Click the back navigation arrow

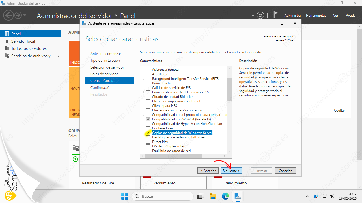coord(9,15)
